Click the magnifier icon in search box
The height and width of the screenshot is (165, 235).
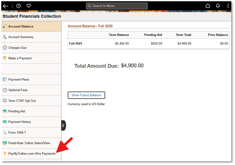(89, 6)
